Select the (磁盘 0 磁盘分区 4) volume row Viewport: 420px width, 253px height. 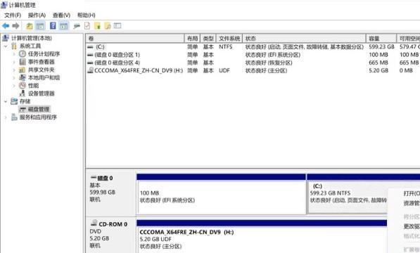point(253,63)
